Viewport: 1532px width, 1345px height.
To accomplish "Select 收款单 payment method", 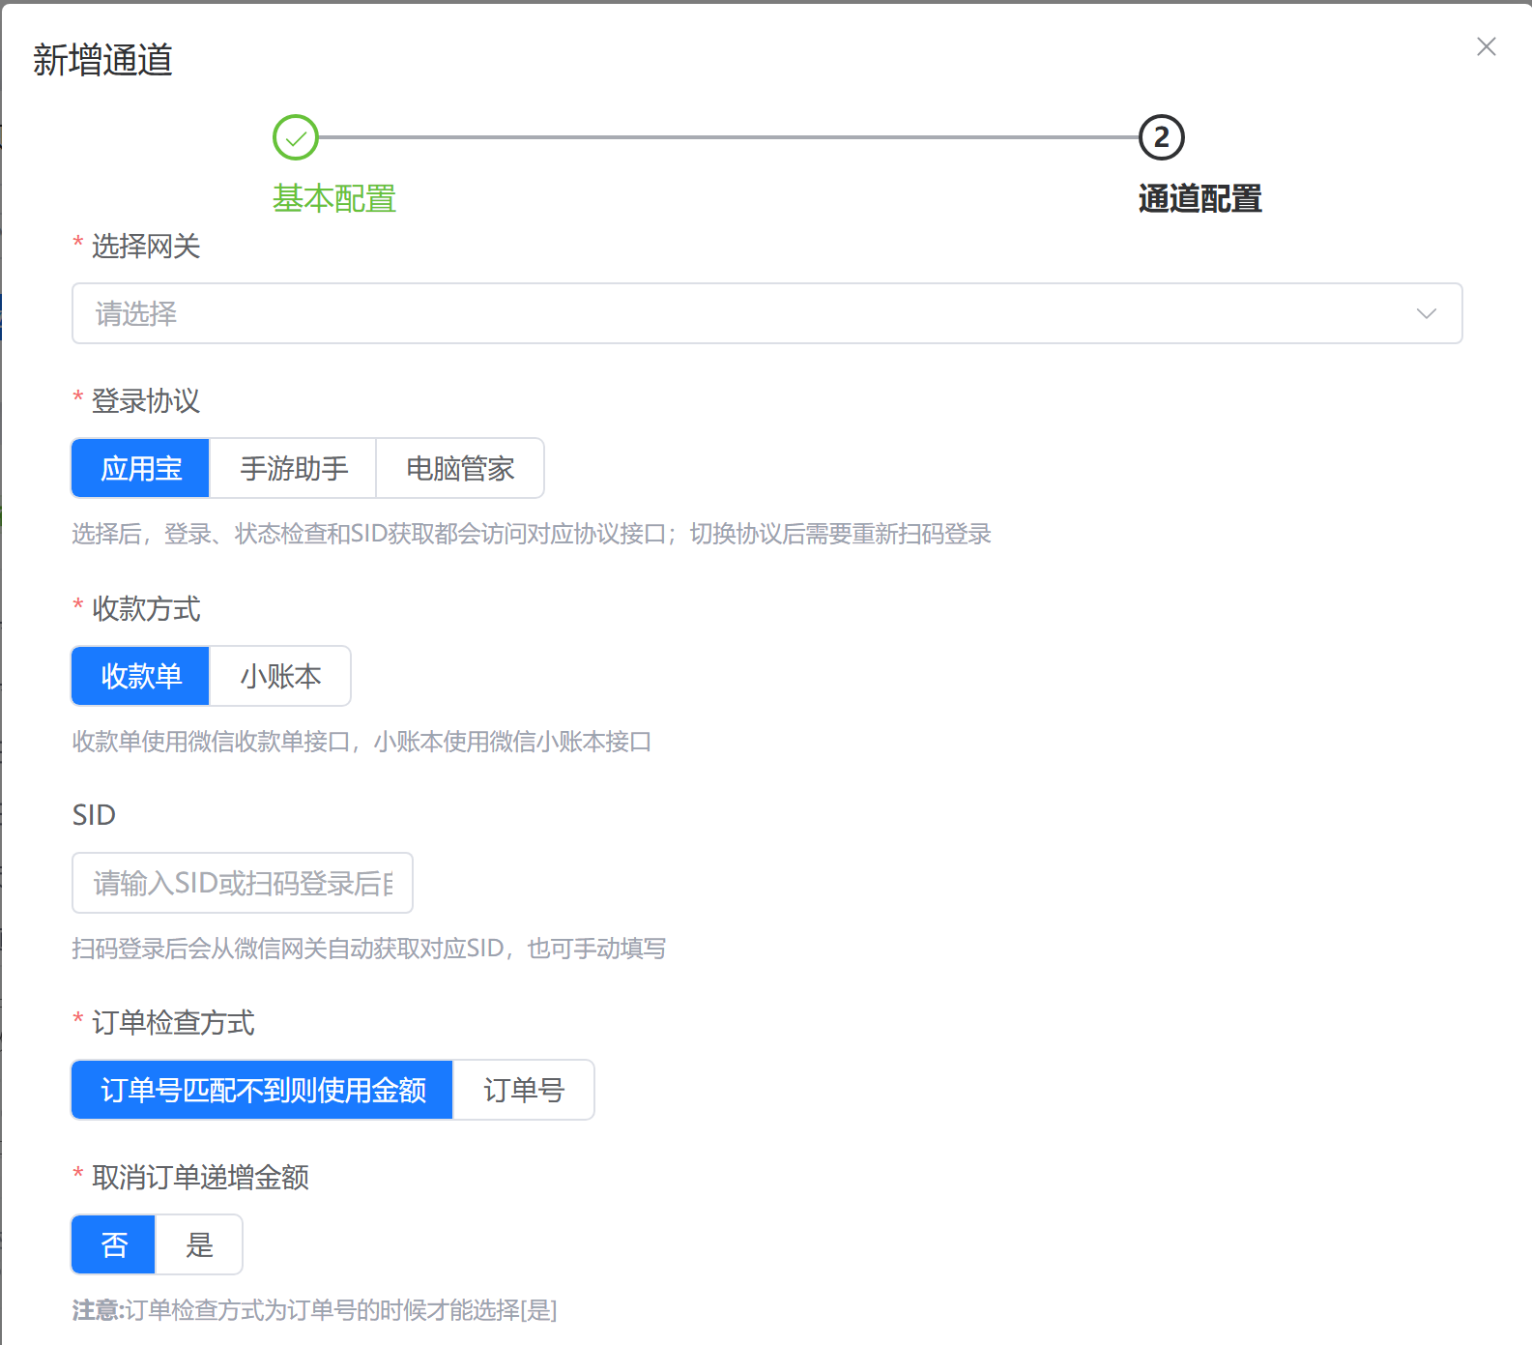I will (x=141, y=676).
